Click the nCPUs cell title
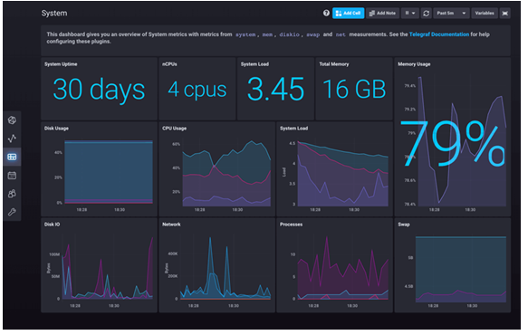The height and width of the screenshot is (335, 528). click(169, 64)
